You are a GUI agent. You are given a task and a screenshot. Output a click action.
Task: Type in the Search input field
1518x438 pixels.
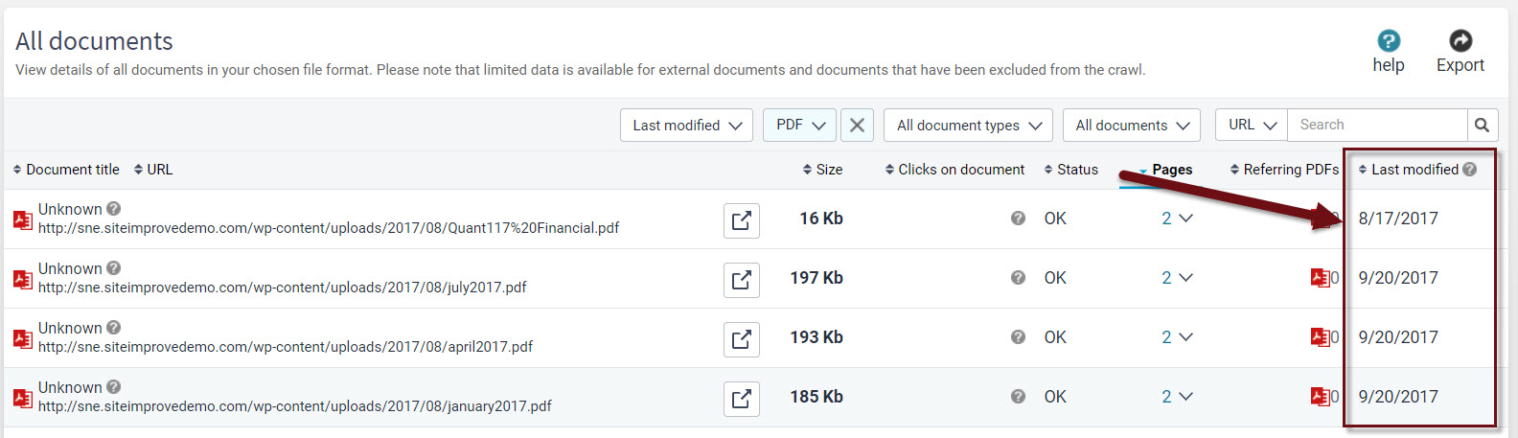[x=1376, y=126]
